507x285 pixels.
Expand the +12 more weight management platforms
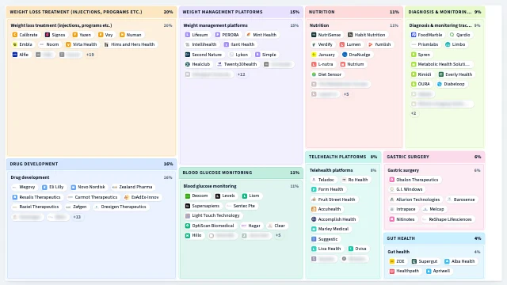click(x=241, y=74)
